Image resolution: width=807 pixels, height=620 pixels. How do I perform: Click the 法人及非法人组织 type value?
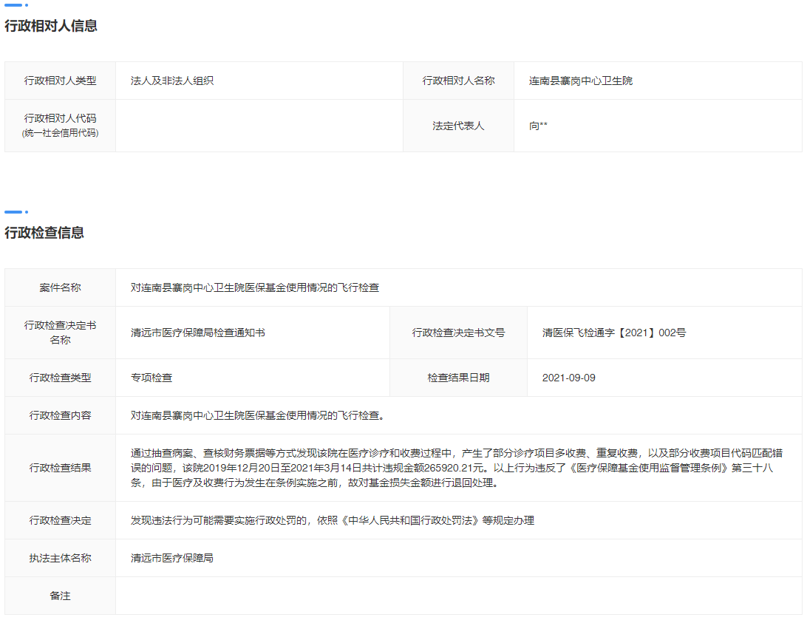172,81
